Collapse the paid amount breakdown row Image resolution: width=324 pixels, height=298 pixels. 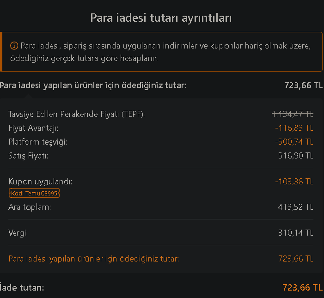tap(161, 85)
